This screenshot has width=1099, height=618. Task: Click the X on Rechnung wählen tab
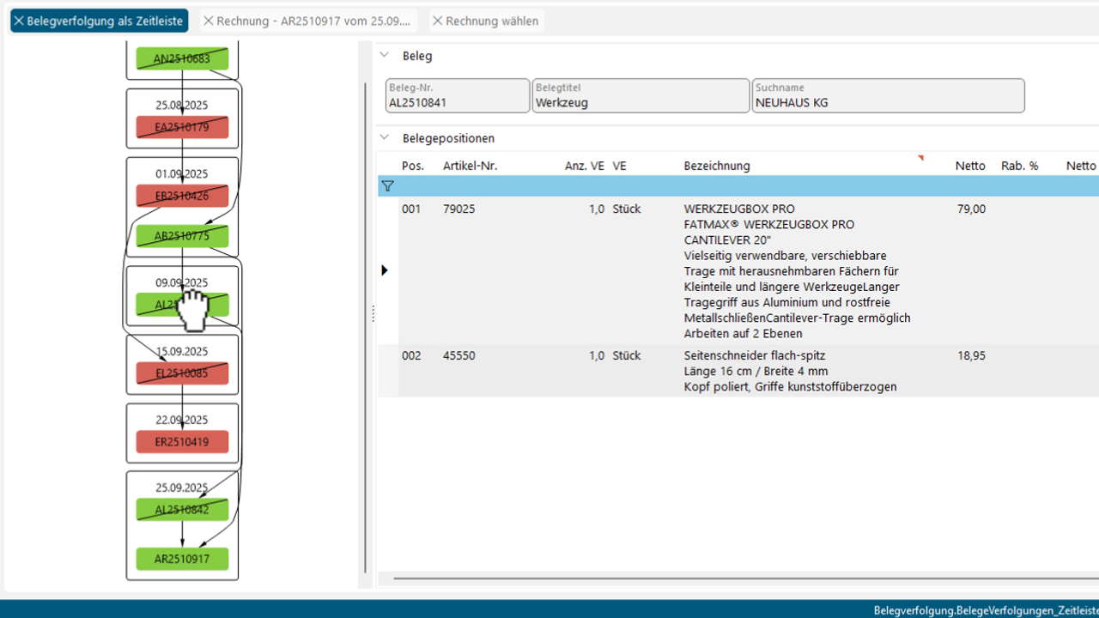[438, 21]
